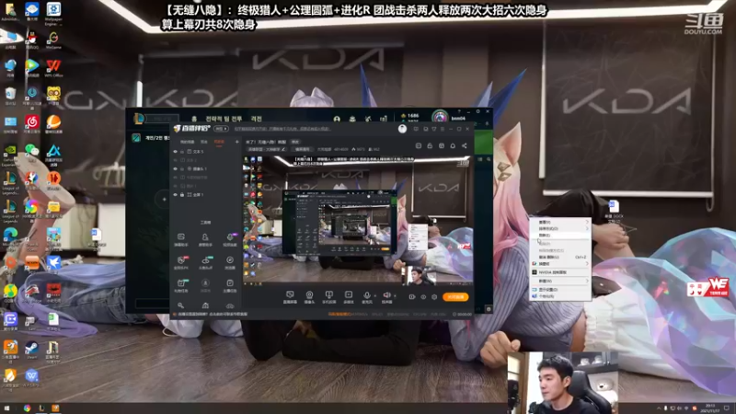Expand the 排序方式(O) submenu in the context menu
The height and width of the screenshot is (414, 736).
pos(560,228)
